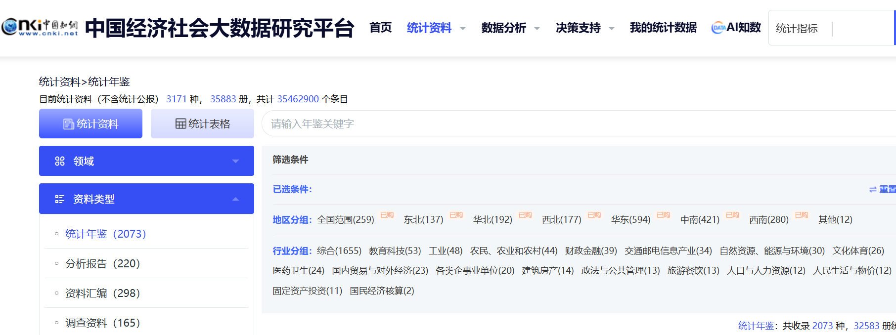
Task: Filter by industry 财政金融(39)
Action: [x=591, y=251]
